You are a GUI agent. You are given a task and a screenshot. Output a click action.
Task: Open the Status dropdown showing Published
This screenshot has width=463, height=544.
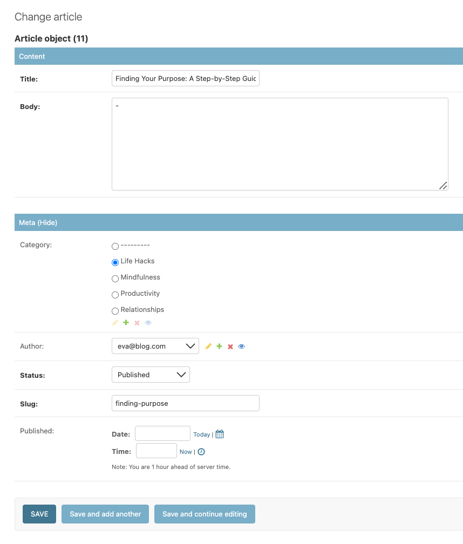151,375
